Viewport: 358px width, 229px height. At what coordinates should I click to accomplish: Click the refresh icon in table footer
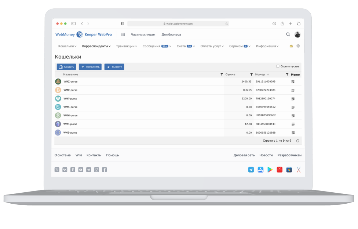(297, 141)
